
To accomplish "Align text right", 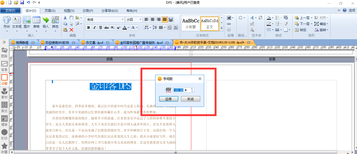I will pyautogui.click(x=159, y=19).
